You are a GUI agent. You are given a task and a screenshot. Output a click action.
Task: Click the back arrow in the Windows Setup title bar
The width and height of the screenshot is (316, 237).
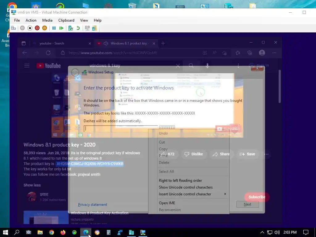click(x=75, y=72)
